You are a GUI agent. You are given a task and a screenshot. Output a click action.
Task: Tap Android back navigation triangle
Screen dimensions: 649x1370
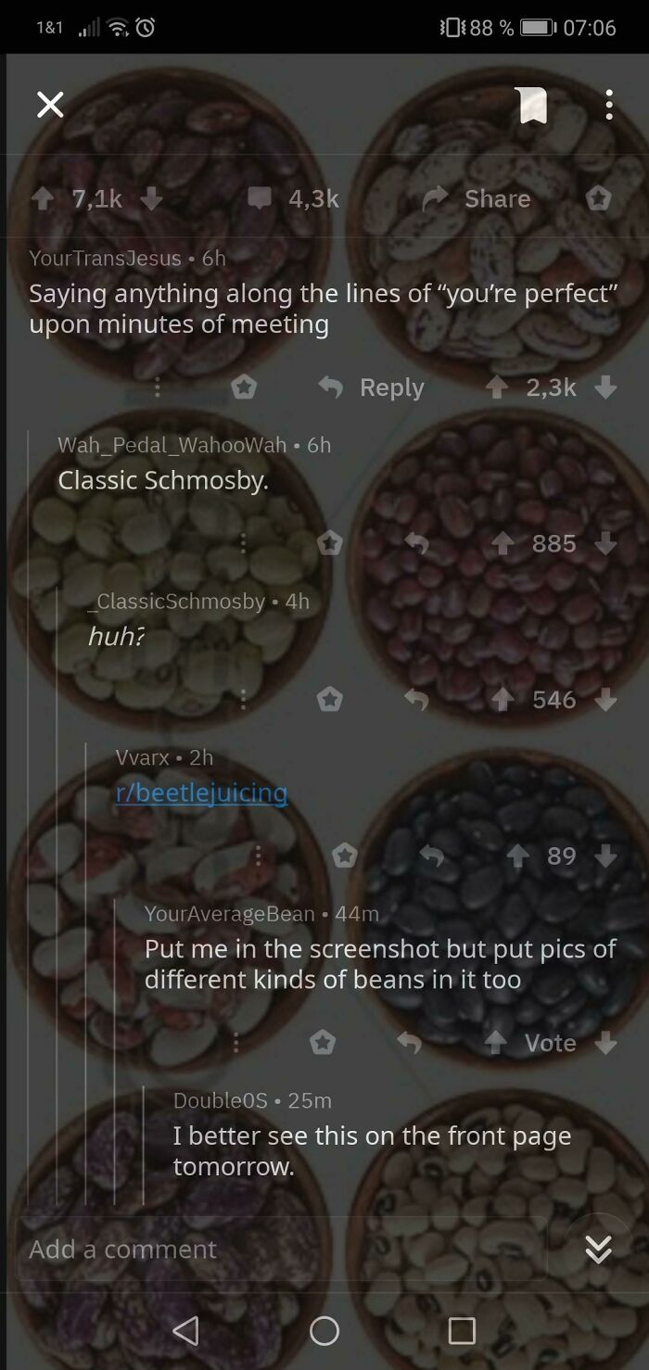pyautogui.click(x=186, y=1331)
